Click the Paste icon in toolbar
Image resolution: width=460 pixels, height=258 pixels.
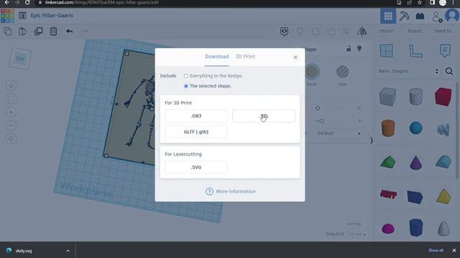[22, 32]
